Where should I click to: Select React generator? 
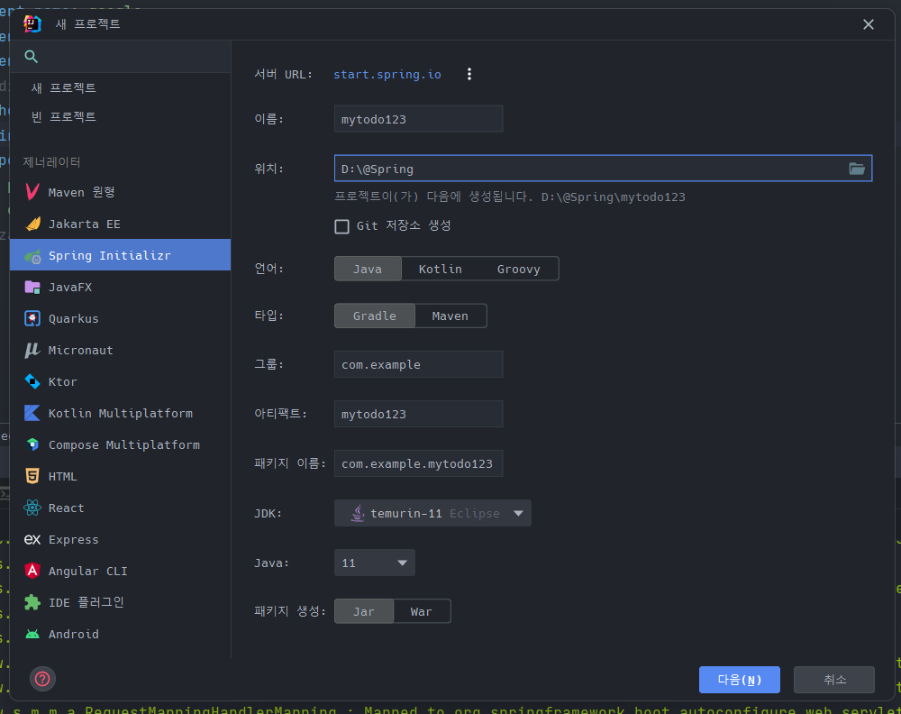point(120,508)
